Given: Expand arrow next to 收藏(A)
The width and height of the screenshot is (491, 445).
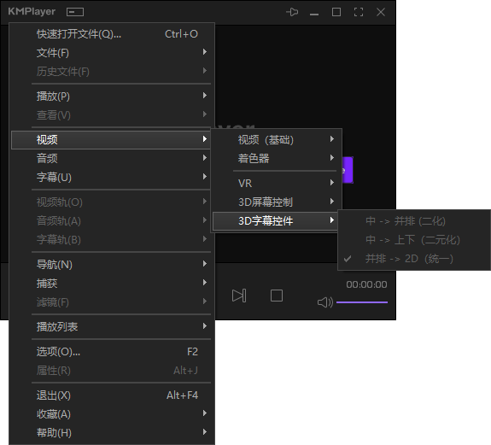Looking at the screenshot, I should (205, 413).
